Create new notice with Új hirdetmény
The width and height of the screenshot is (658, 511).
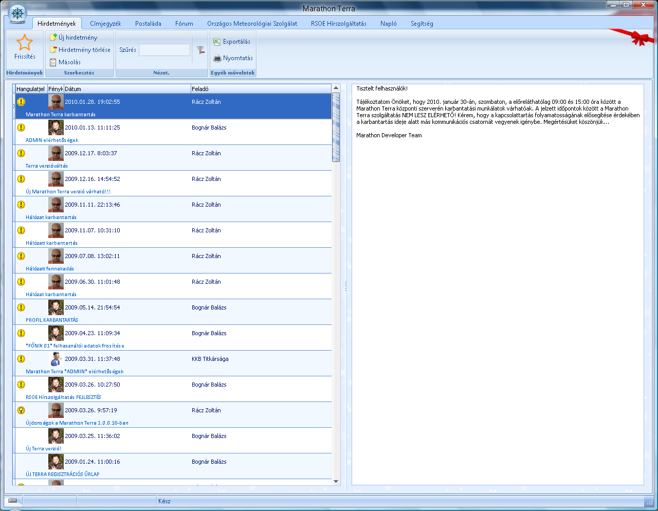[x=74, y=38]
